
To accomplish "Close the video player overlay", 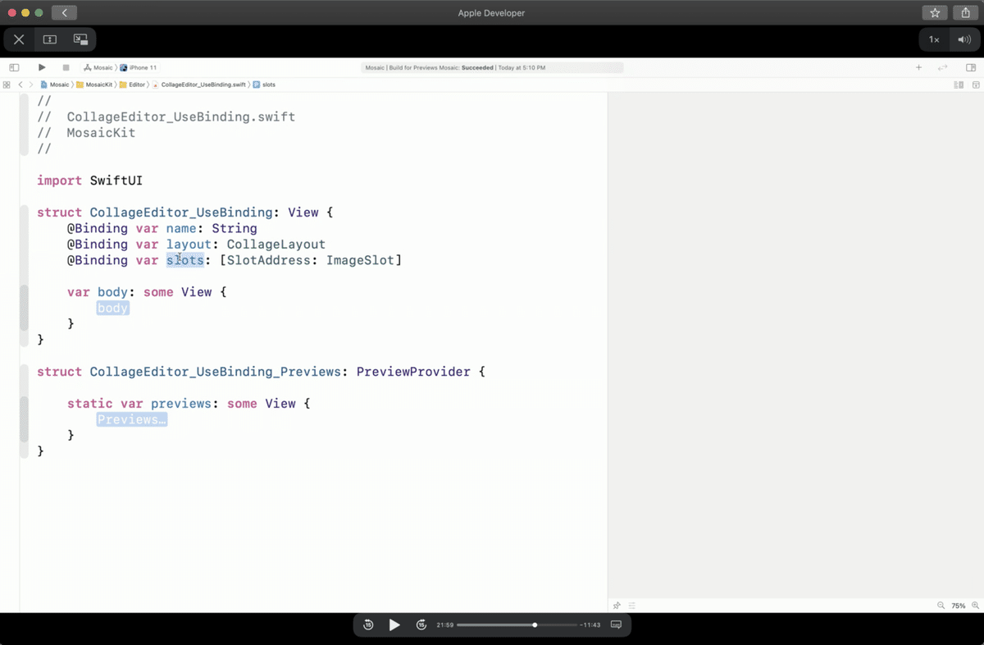I will coord(19,39).
